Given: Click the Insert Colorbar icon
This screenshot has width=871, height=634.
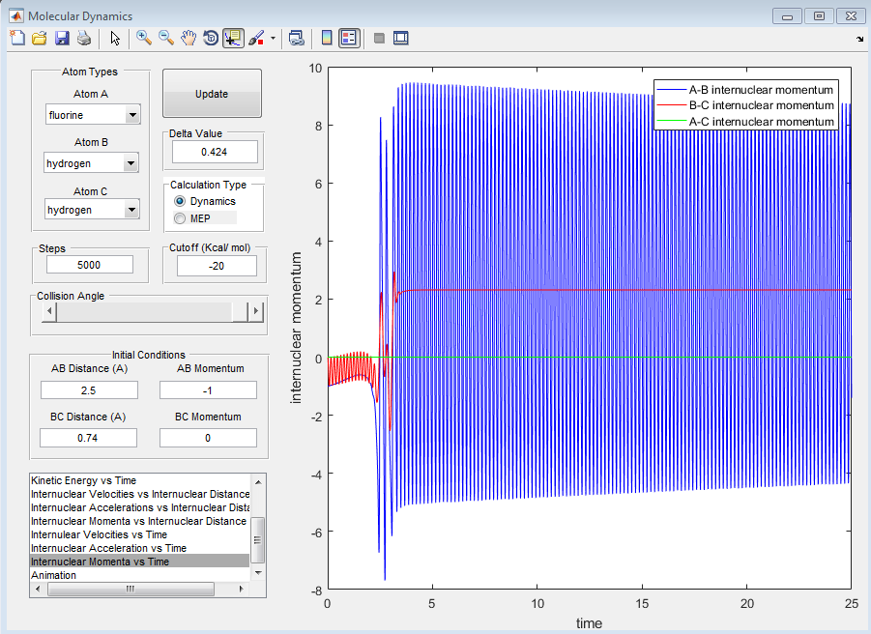Looking at the screenshot, I should click(x=327, y=38).
